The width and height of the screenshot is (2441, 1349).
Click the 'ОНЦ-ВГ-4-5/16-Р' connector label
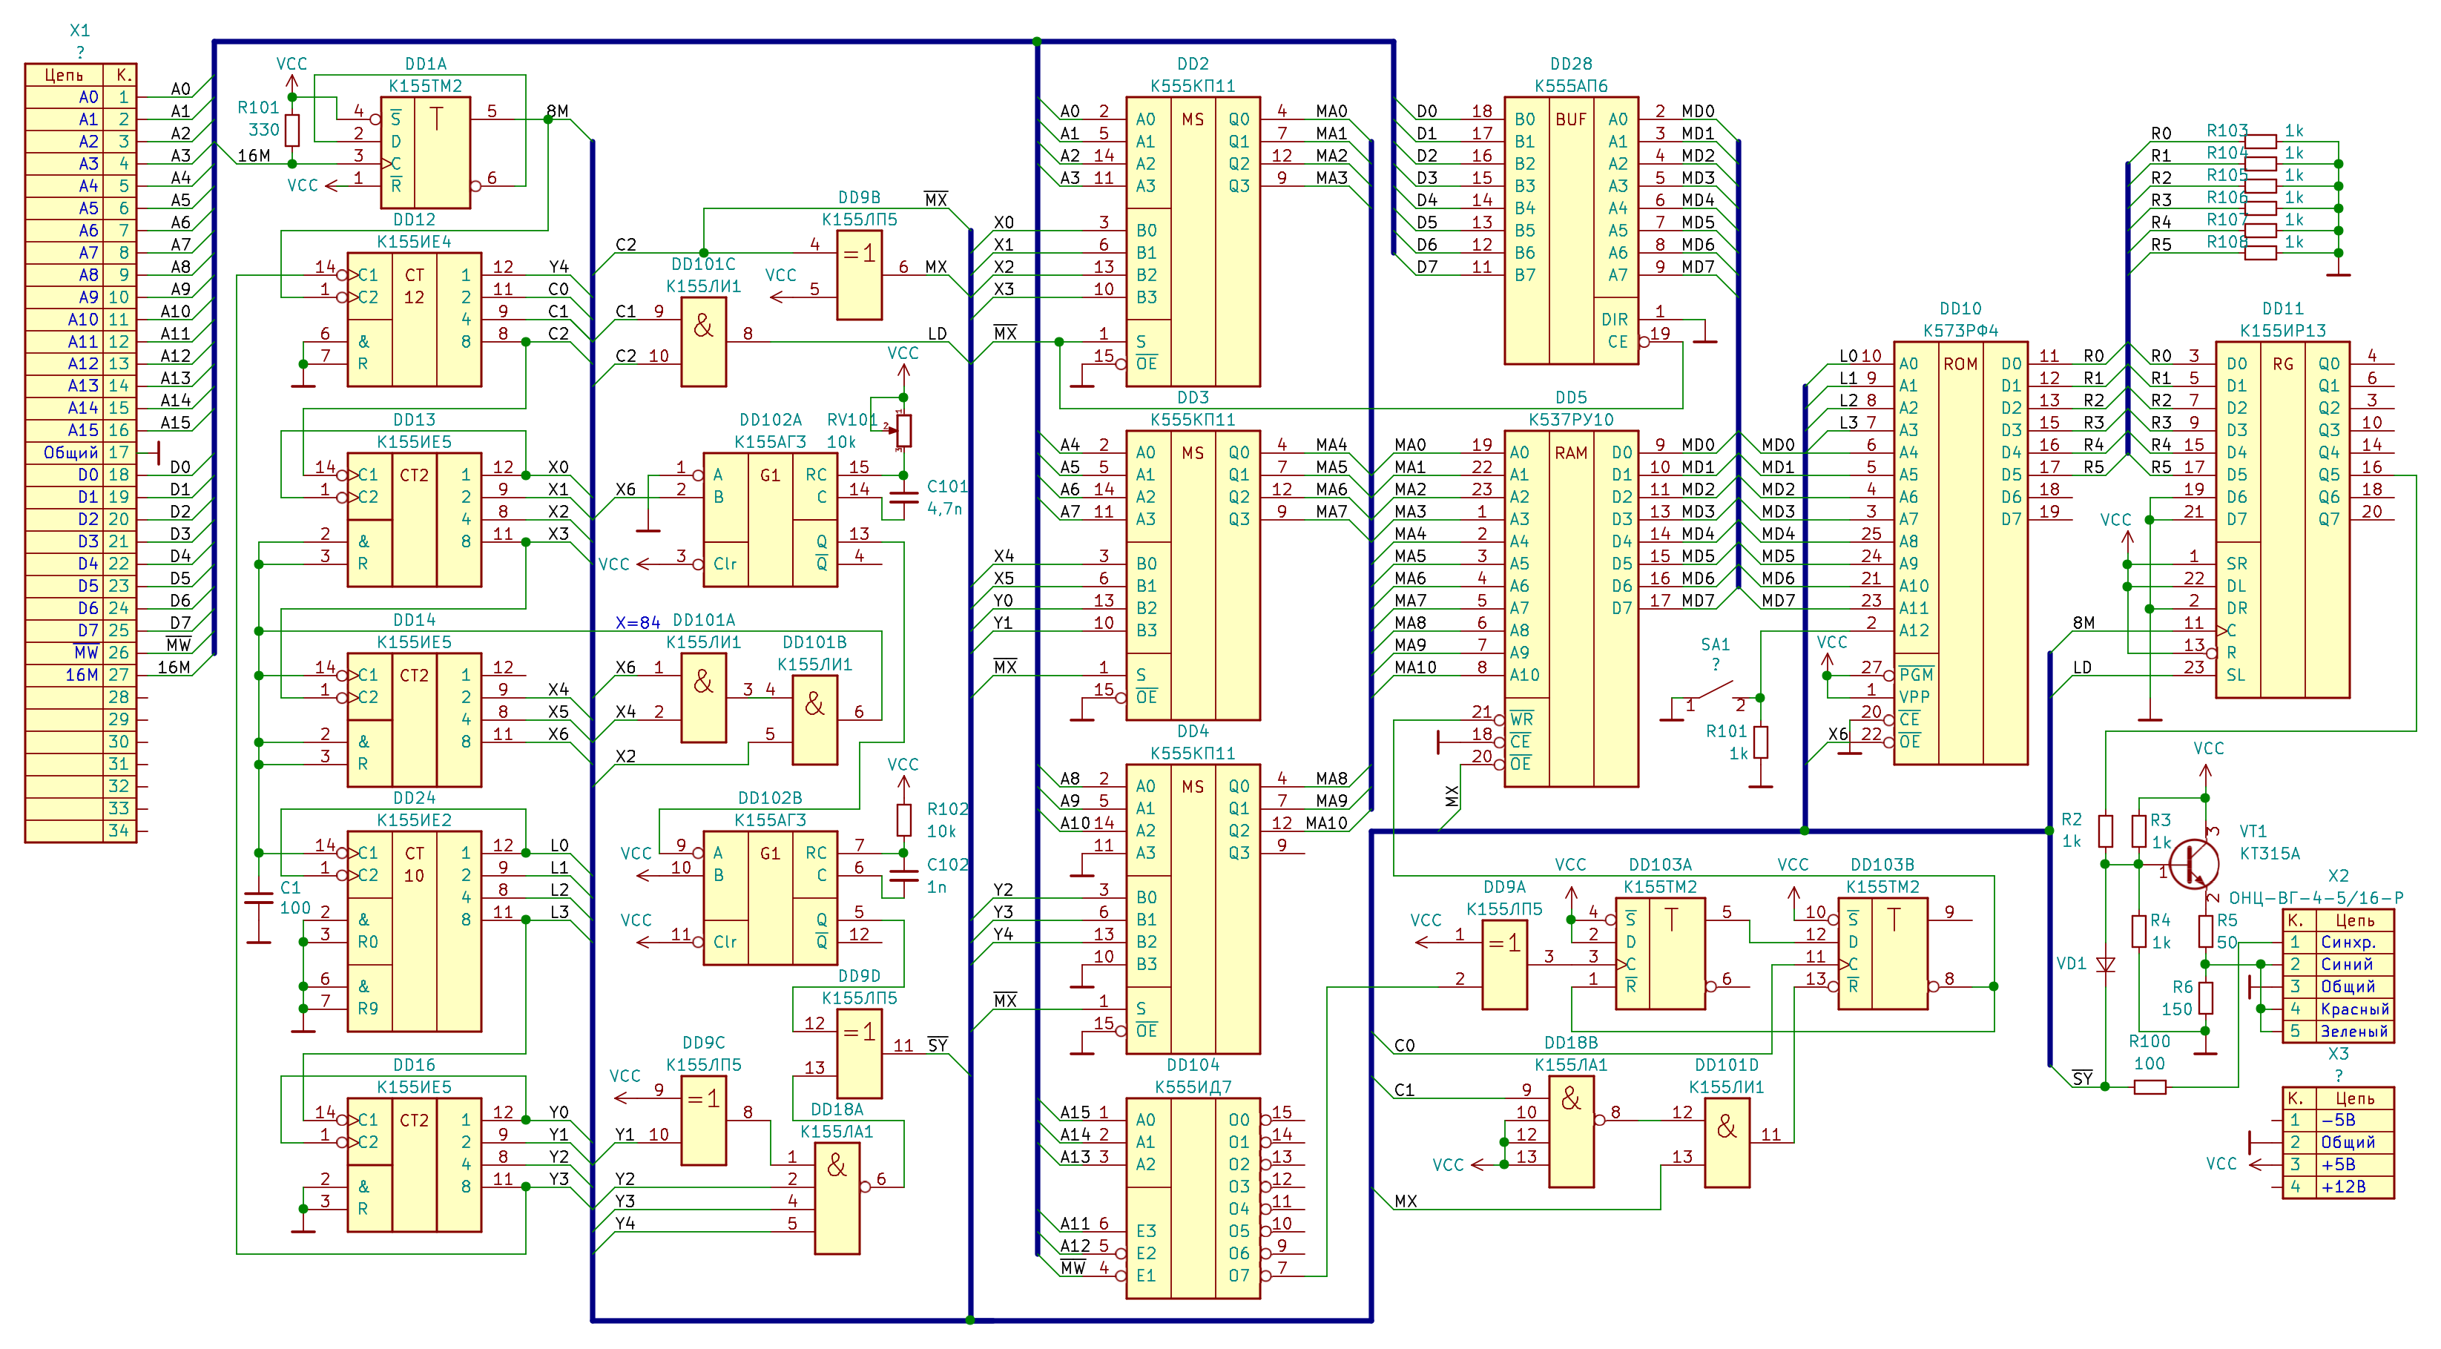(2316, 898)
